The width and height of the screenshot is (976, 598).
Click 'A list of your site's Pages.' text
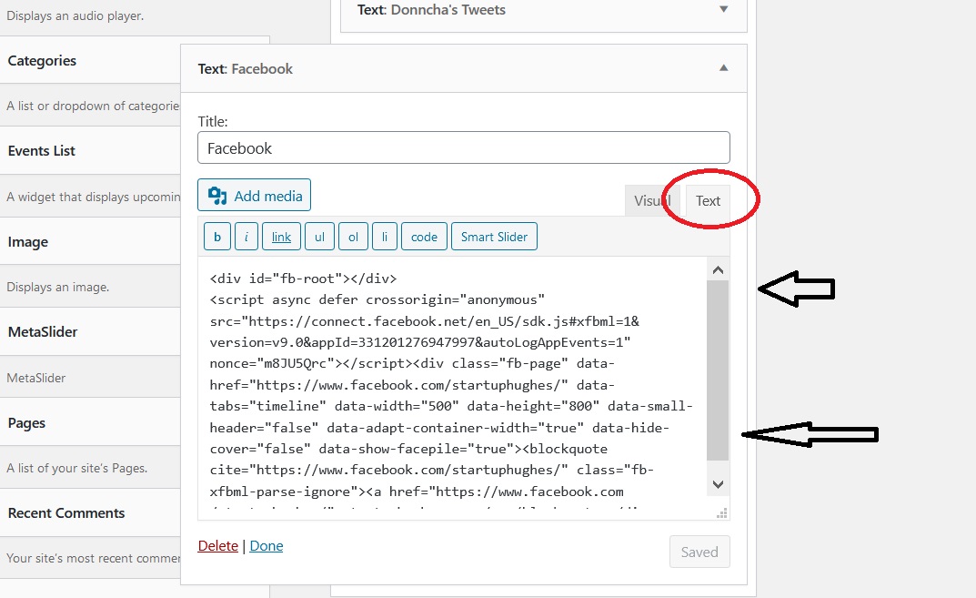[x=77, y=468]
